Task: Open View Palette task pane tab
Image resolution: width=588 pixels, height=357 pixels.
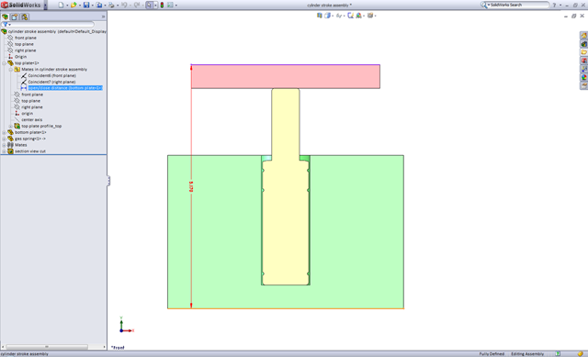Action: [x=584, y=69]
